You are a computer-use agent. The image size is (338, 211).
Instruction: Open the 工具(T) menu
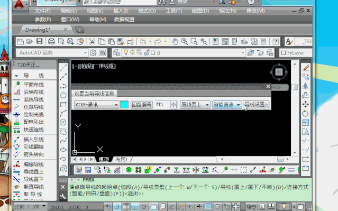(x=173, y=11)
